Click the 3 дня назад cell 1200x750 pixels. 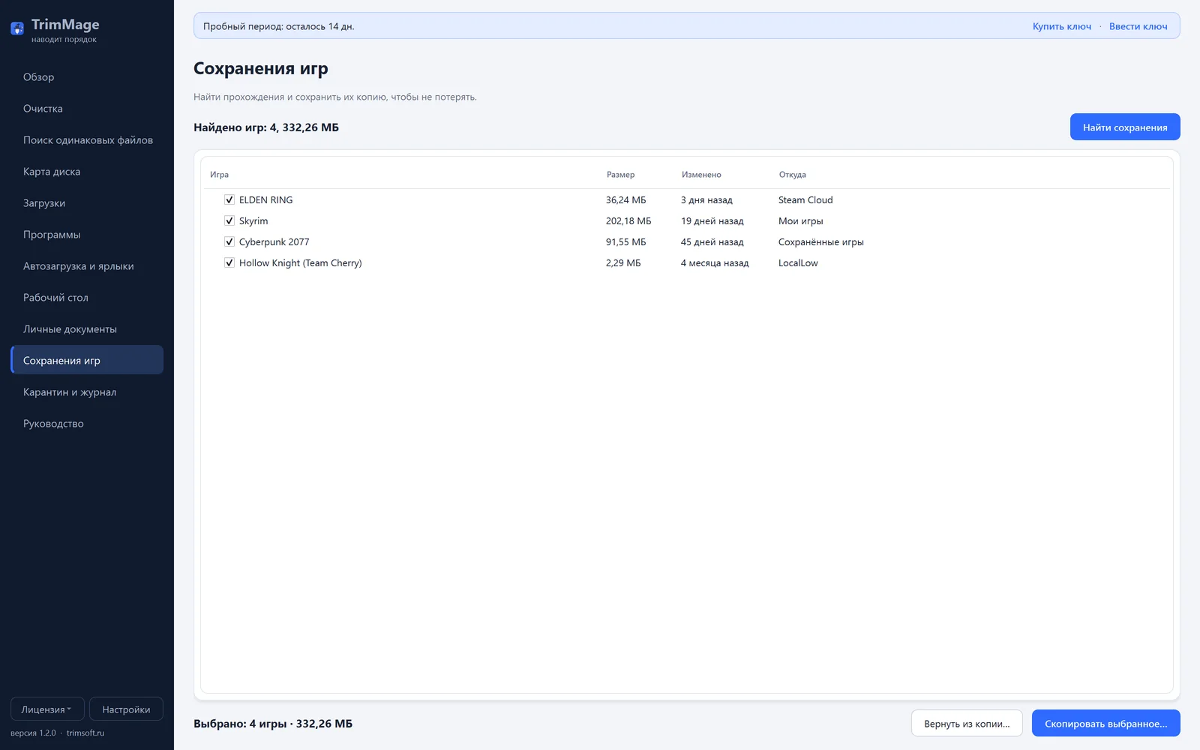tap(706, 200)
